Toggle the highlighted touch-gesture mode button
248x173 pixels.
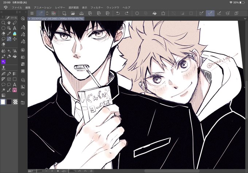(40, 13)
